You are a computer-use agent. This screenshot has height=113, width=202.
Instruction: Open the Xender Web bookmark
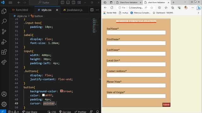pyautogui.click(x=110, y=13)
